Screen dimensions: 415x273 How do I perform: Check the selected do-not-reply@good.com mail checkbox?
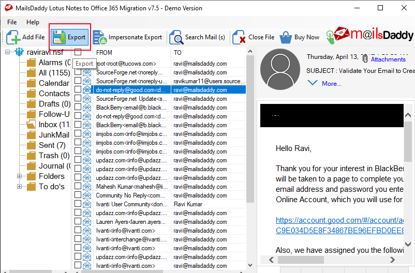[78, 89]
